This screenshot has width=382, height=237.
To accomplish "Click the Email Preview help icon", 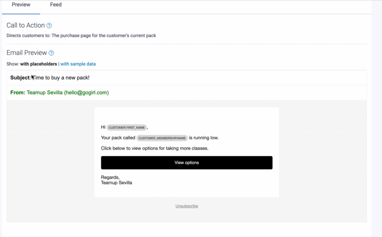I will pos(51,53).
